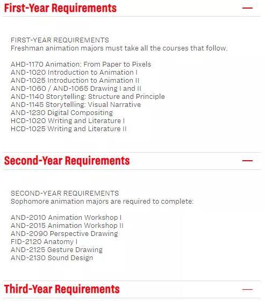Click AND-1025 Introduction to Animation II

click(75, 81)
